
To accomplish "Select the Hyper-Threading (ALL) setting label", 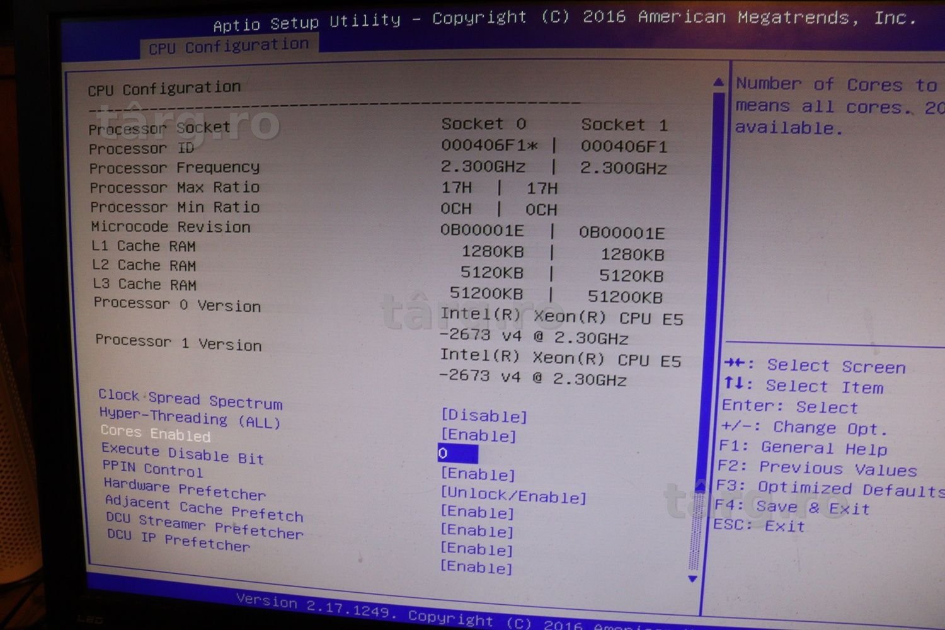I will (190, 418).
